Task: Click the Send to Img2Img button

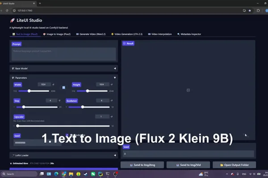Action: click(x=142, y=165)
